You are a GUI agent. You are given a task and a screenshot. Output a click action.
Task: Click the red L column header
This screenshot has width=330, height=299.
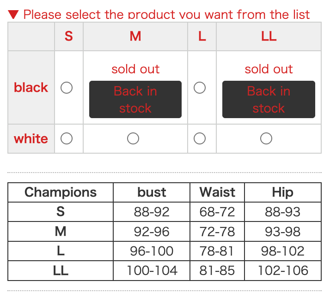[202, 36]
